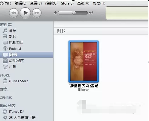Screen dimensions: 149x121
Task: Open the 编辑(E) menu
Action: tap(21, 3)
